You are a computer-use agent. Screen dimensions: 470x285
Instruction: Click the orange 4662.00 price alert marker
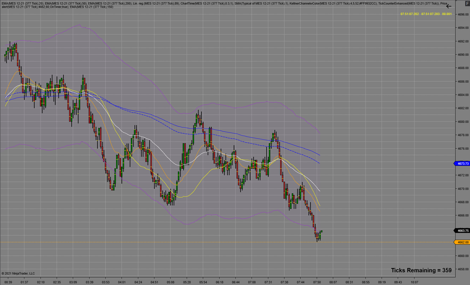[x=462, y=242]
